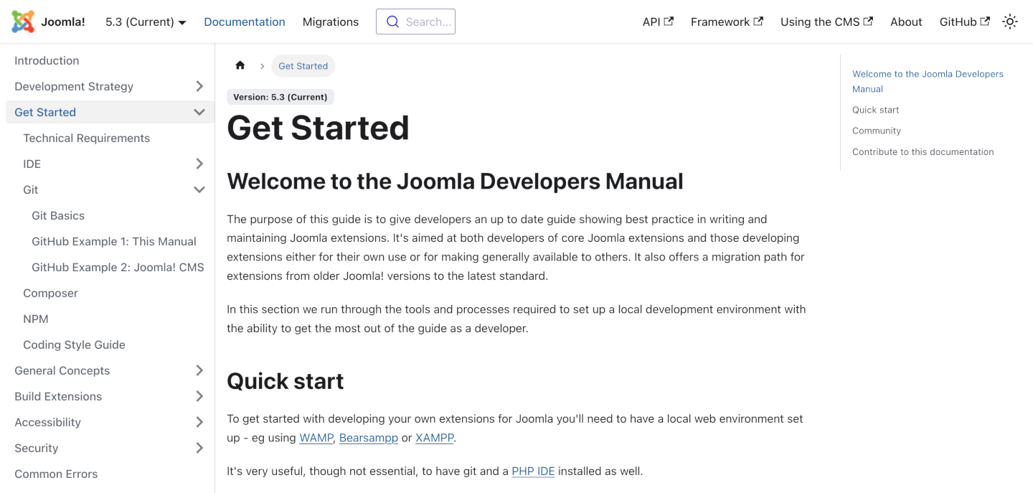Open the Documentation nav item
This screenshot has width=1033, height=493.
pos(245,22)
